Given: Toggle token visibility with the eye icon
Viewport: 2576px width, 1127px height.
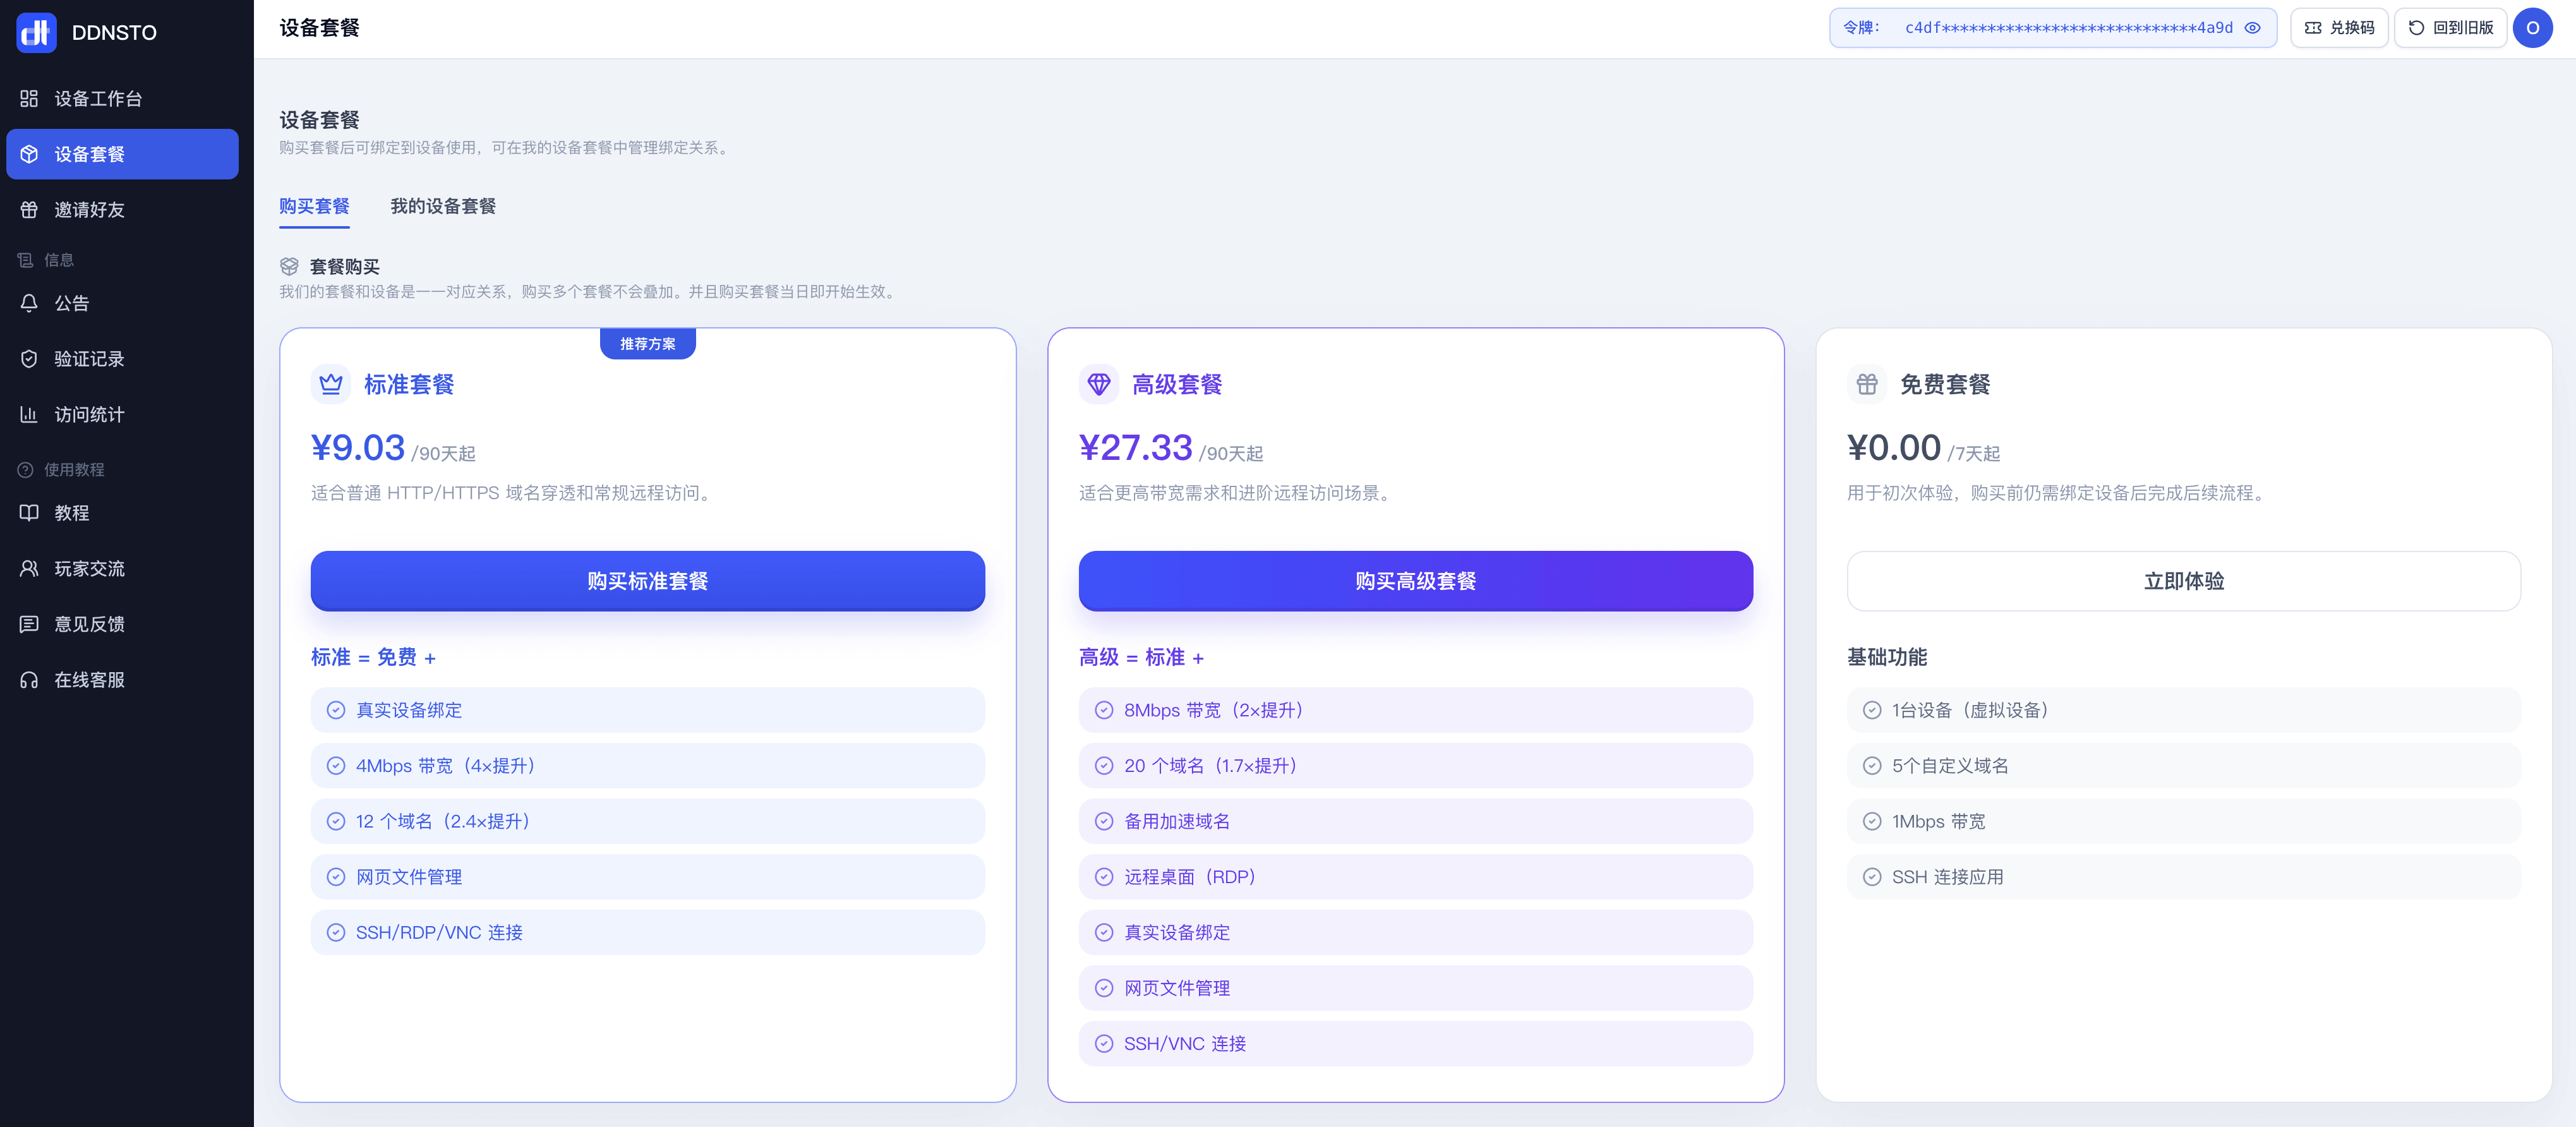Looking at the screenshot, I should click(2252, 28).
